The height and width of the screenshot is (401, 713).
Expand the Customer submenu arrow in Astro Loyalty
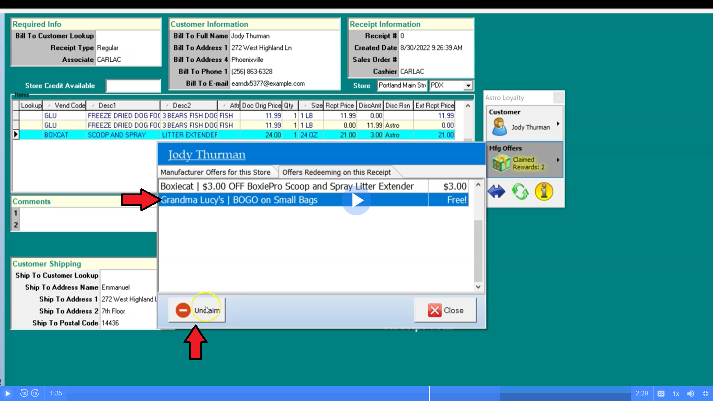(x=558, y=124)
